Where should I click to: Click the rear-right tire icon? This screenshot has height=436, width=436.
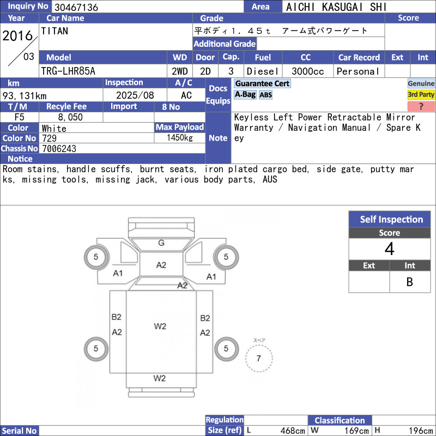coord(226,349)
